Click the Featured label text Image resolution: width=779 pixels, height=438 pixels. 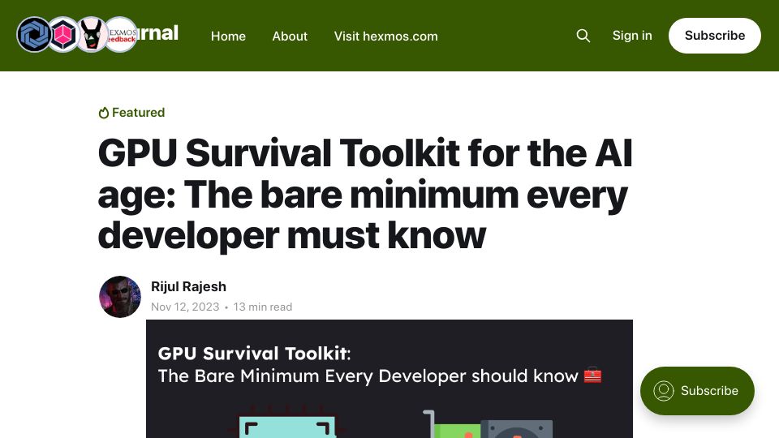click(x=138, y=113)
